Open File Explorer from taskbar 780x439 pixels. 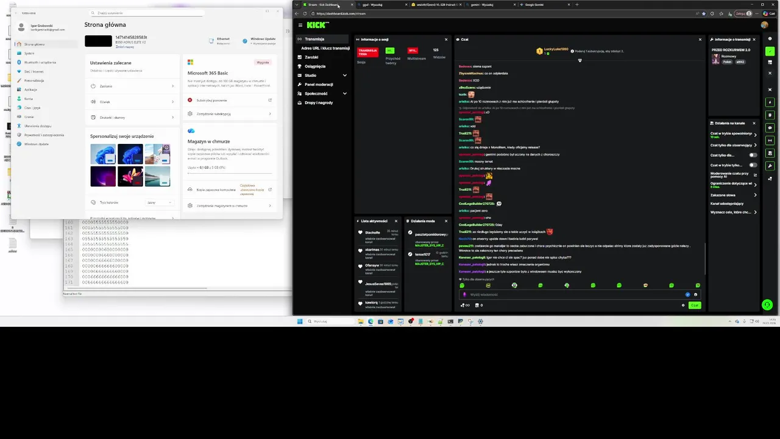[x=361, y=321]
